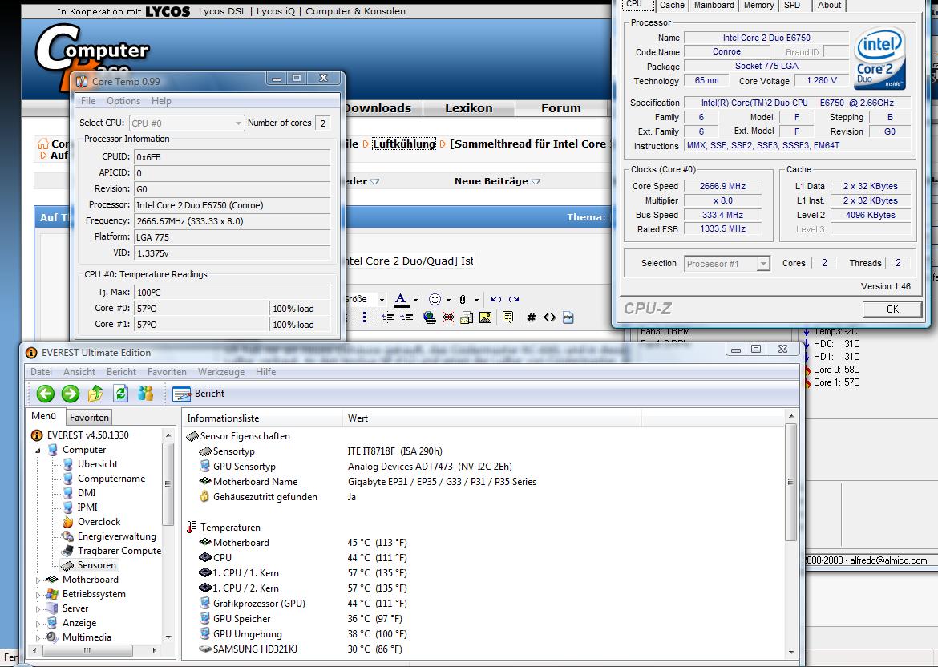This screenshot has height=667, width=938.
Task: Click the font color A icon
Action: (x=402, y=299)
